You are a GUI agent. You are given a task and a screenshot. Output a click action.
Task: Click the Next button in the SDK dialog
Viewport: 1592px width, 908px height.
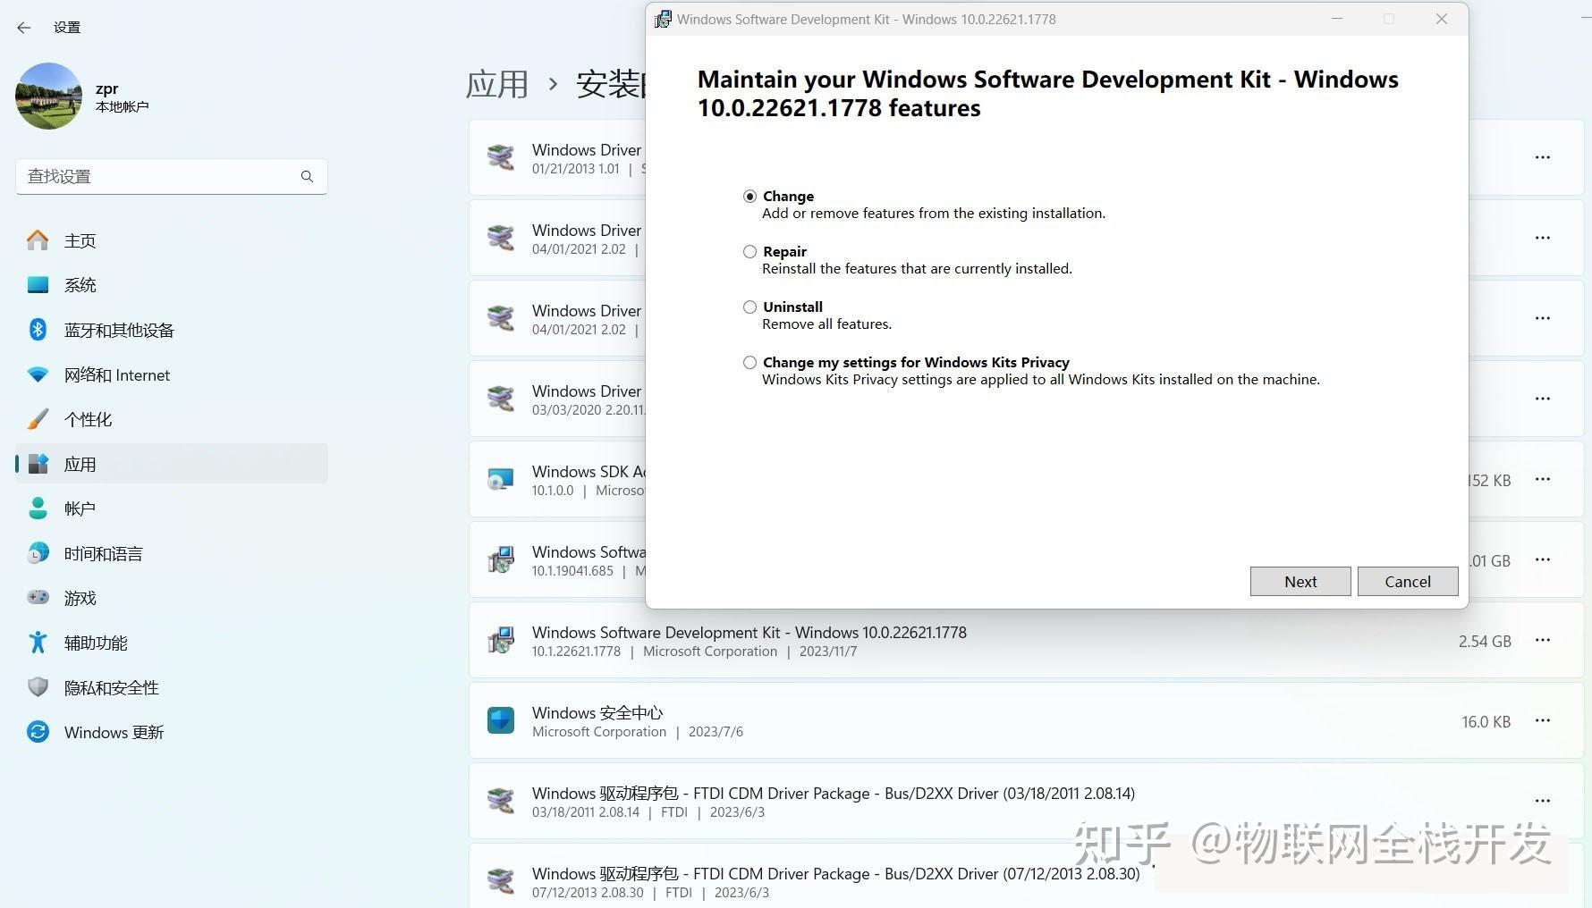point(1300,581)
